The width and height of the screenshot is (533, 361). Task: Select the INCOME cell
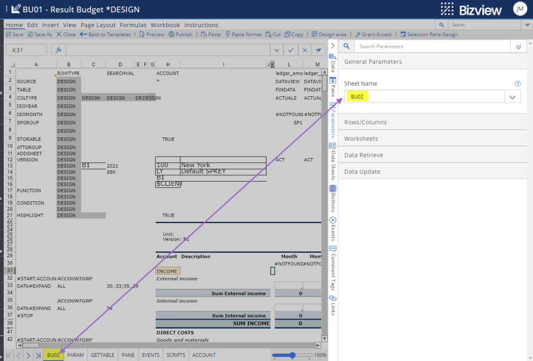tap(167, 271)
